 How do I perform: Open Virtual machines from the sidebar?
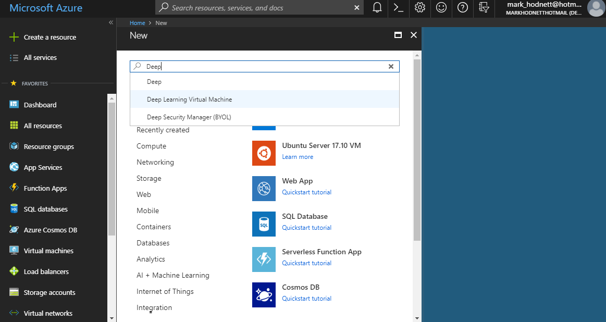44,250
